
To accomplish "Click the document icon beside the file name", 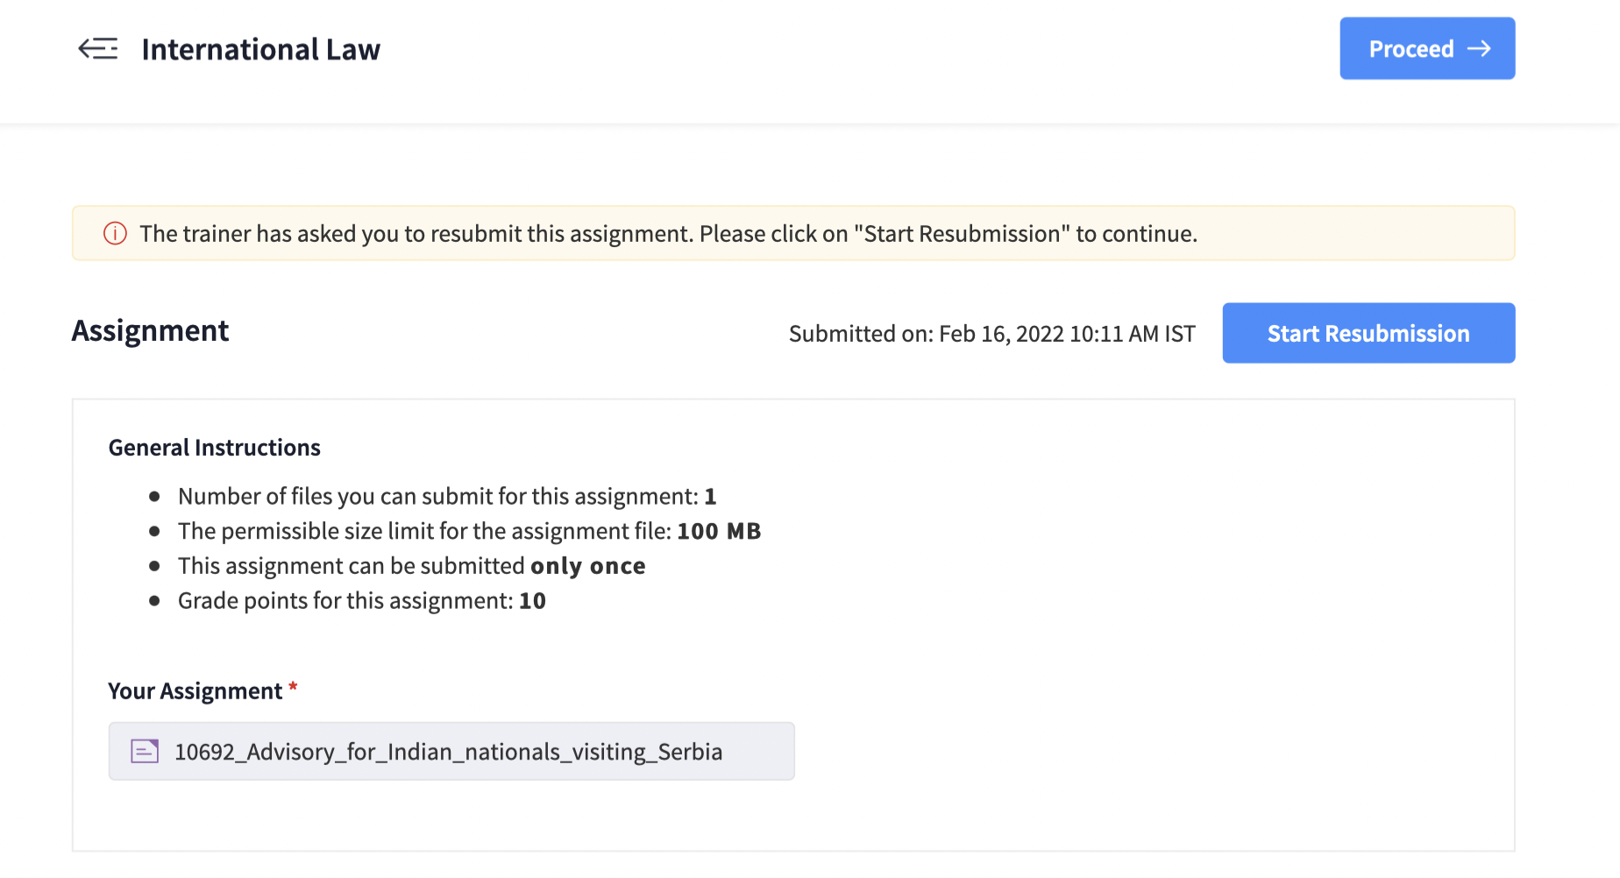I will click(145, 751).
